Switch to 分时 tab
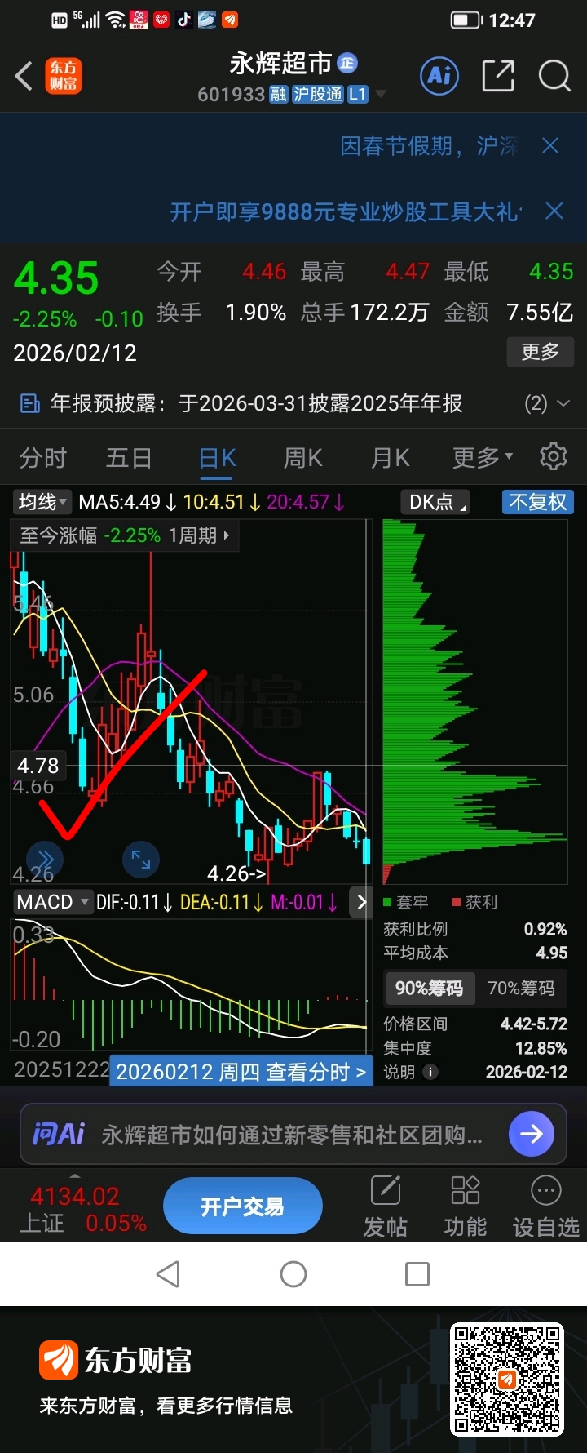Screen dimensions: 587x1453 coord(43,457)
